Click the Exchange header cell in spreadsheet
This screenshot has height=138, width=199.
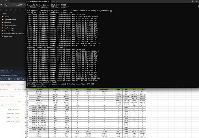(x=55, y=89)
